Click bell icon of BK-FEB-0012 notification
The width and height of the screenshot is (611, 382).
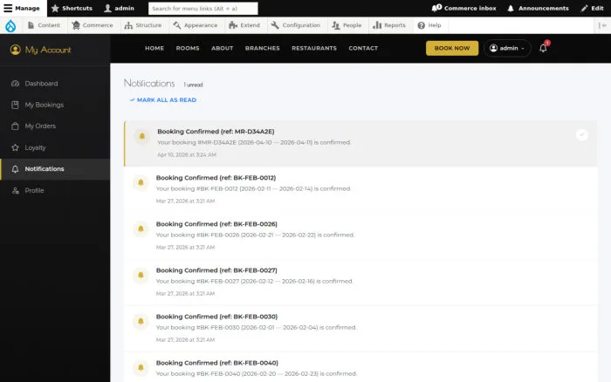(x=141, y=182)
